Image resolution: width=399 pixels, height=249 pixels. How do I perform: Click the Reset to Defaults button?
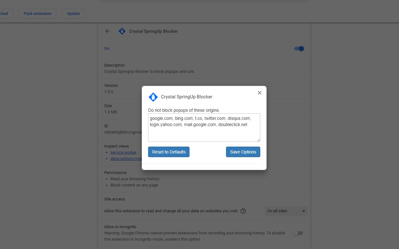(169, 152)
